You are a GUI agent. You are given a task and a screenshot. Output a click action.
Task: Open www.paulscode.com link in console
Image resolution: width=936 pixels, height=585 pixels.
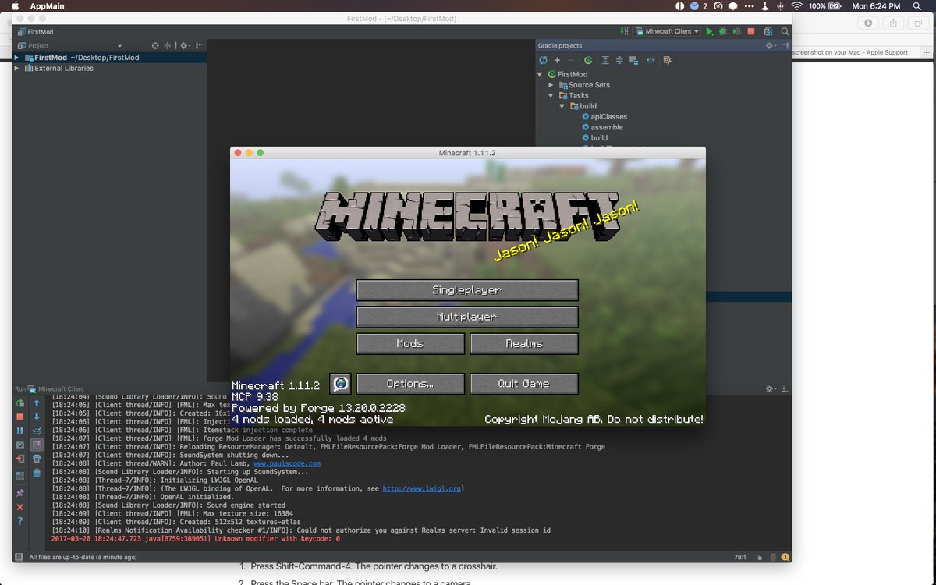point(287,463)
